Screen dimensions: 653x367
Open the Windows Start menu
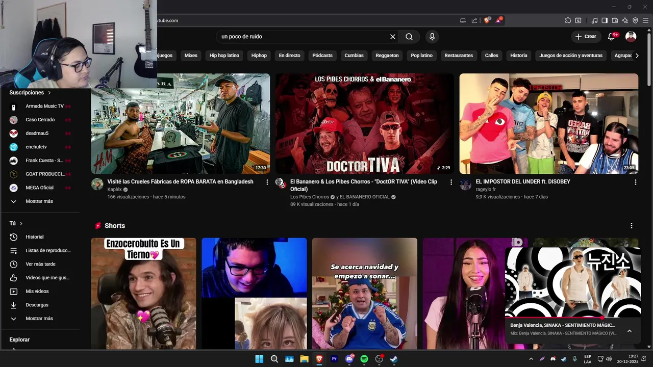coord(259,359)
